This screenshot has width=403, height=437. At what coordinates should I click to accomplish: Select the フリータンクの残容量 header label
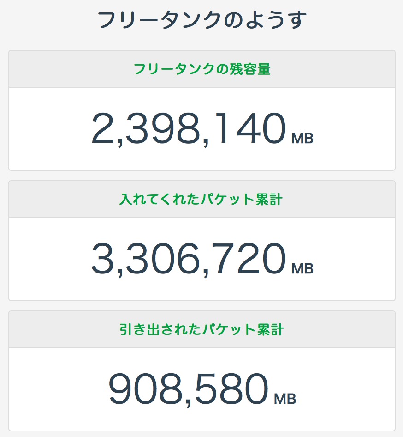click(202, 69)
